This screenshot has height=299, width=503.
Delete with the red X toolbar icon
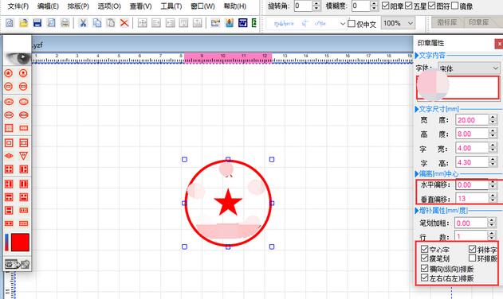pos(124,23)
